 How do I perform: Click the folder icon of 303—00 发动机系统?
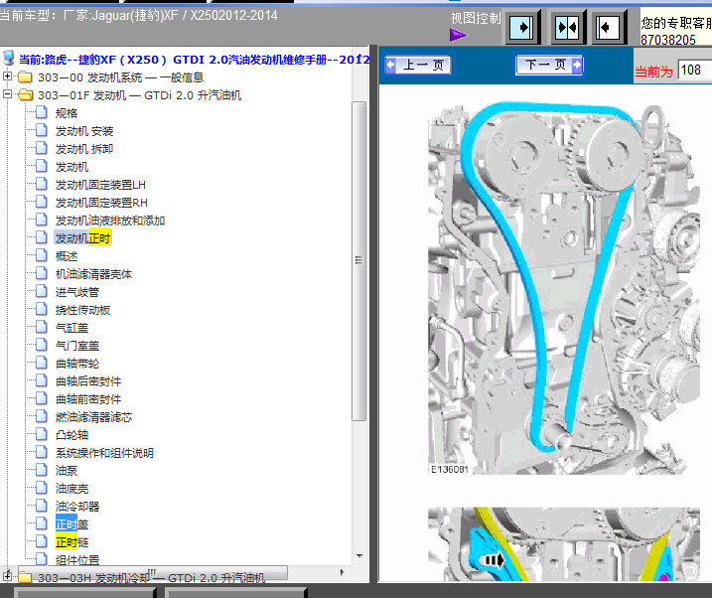[x=25, y=76]
